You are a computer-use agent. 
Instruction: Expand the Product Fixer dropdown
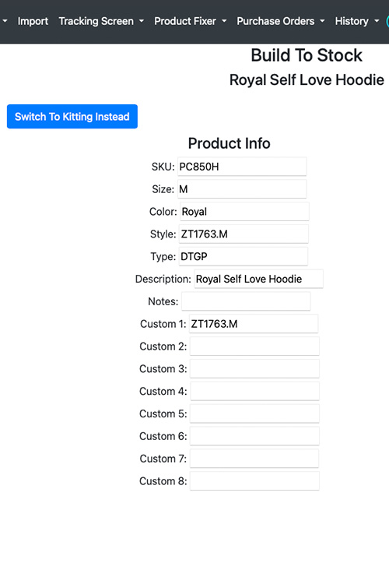(190, 21)
